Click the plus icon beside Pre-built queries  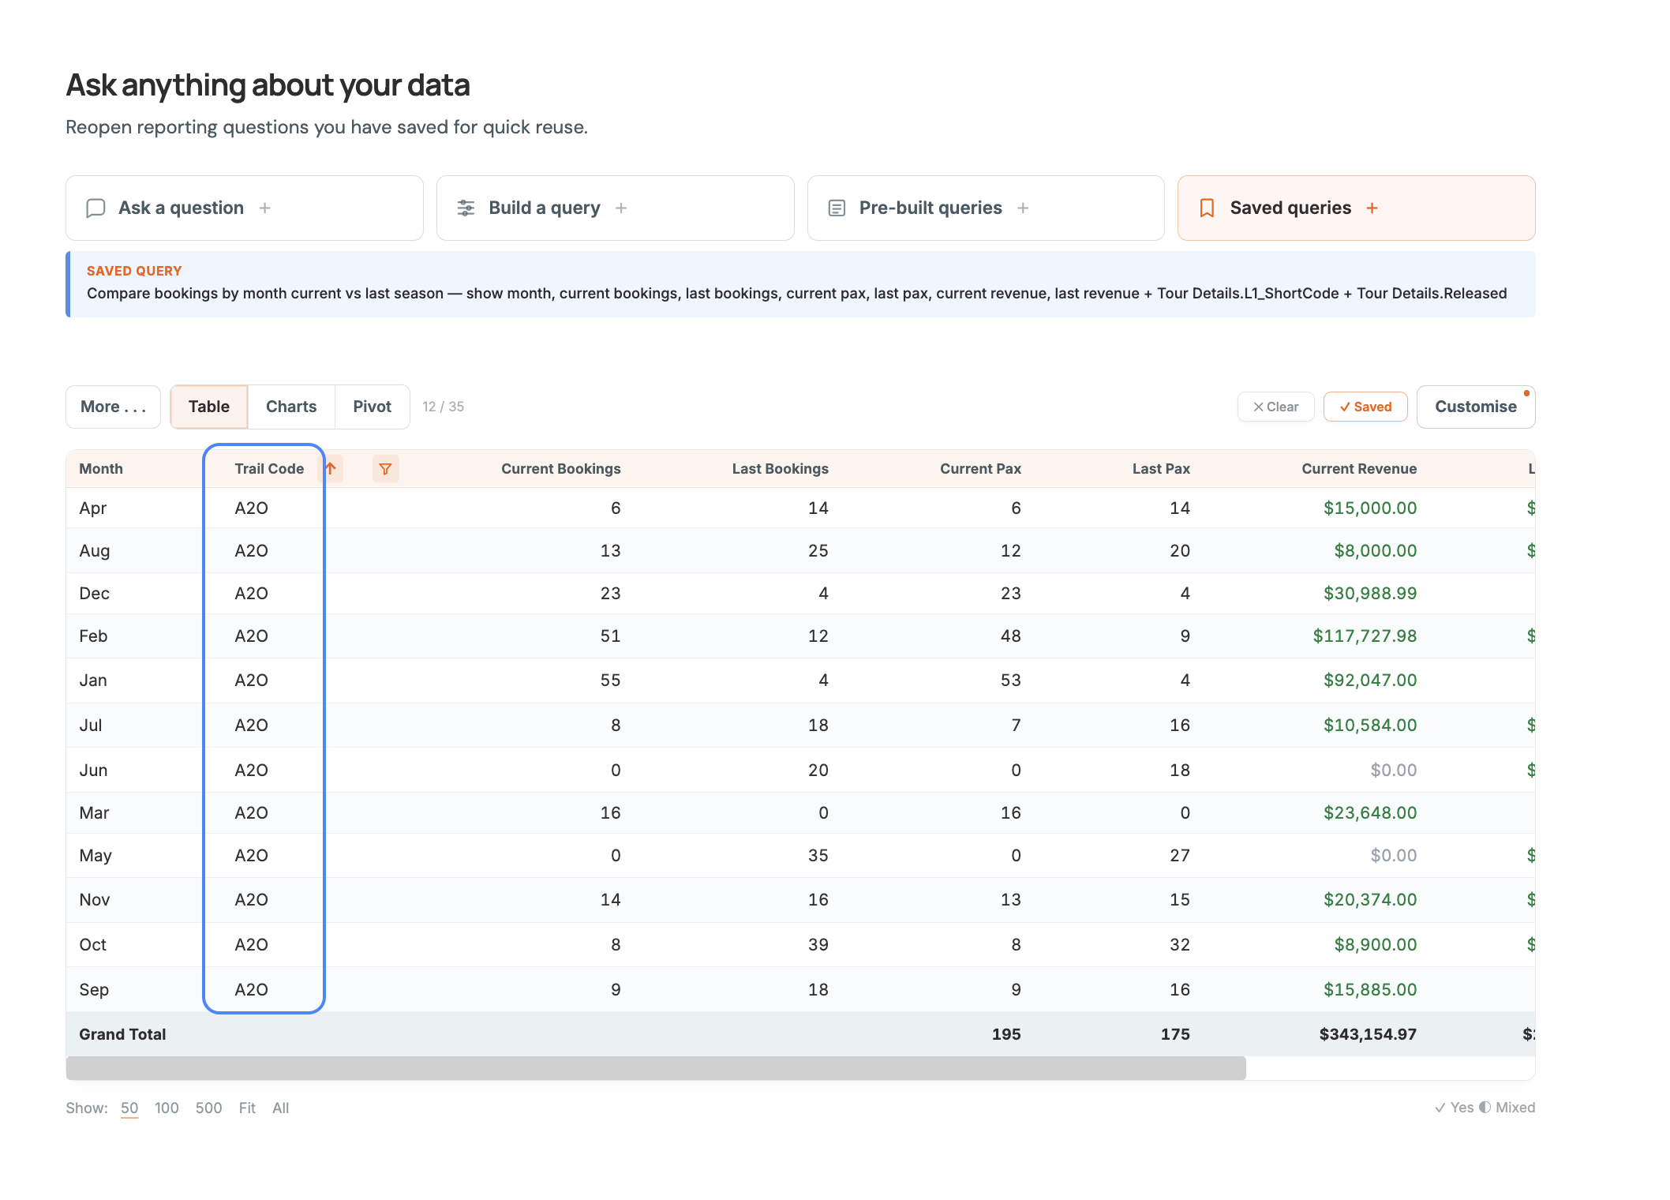pyautogui.click(x=1023, y=208)
